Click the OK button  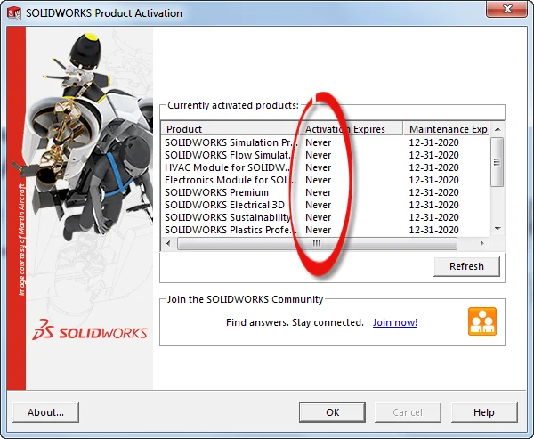(x=332, y=412)
